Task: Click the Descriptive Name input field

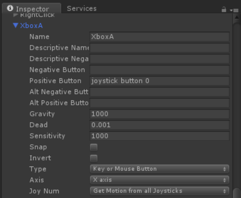Action: coord(160,48)
